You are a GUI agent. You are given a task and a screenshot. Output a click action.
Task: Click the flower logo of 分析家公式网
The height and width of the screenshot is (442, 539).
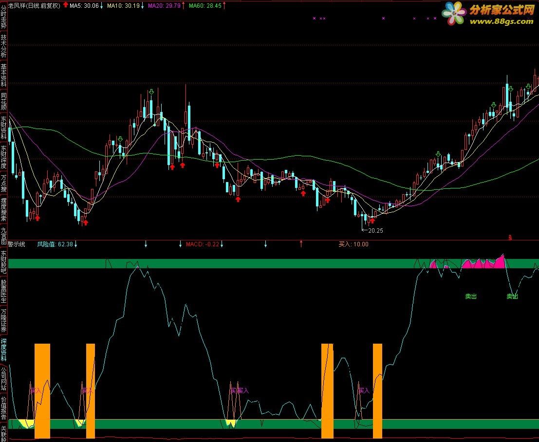click(455, 13)
